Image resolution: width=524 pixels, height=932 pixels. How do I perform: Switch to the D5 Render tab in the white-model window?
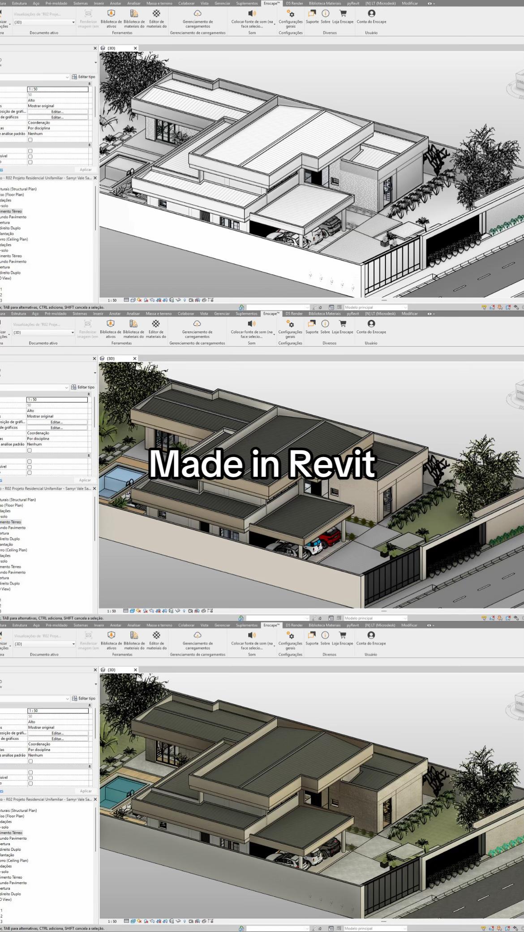point(295,3)
